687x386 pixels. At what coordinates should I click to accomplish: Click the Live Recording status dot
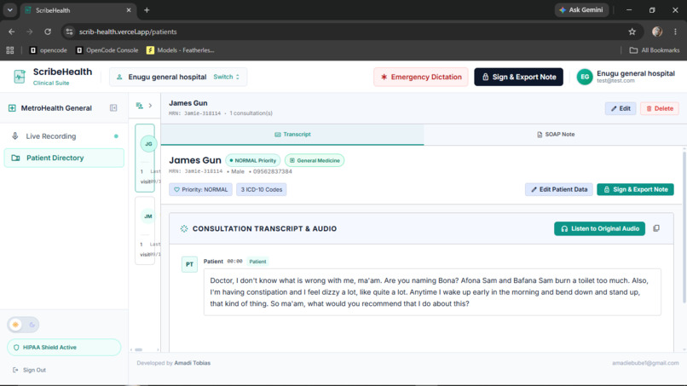click(116, 136)
